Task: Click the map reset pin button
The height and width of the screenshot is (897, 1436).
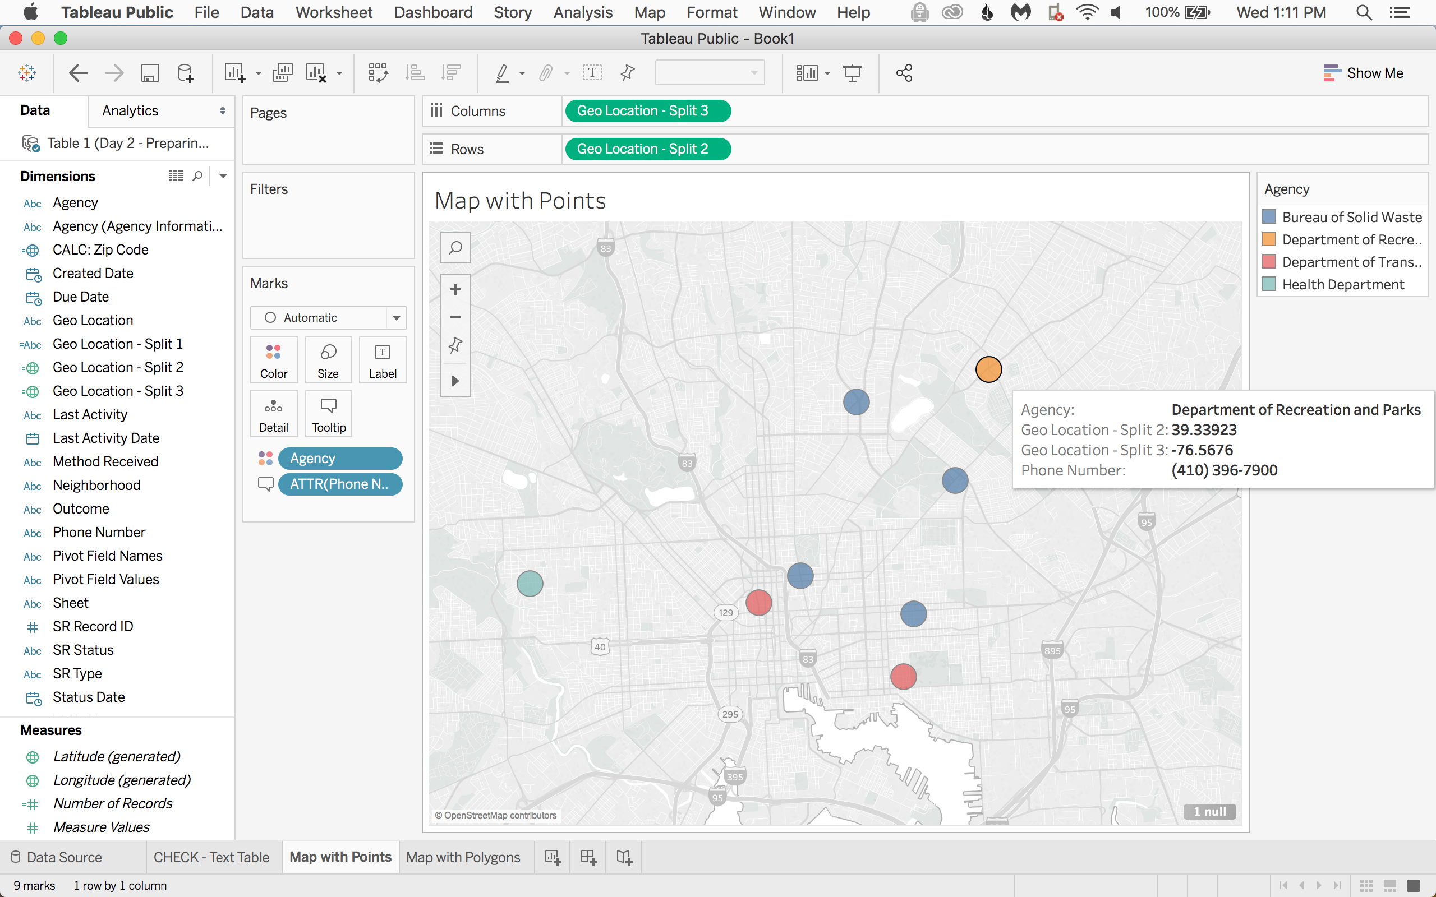Action: 455,345
